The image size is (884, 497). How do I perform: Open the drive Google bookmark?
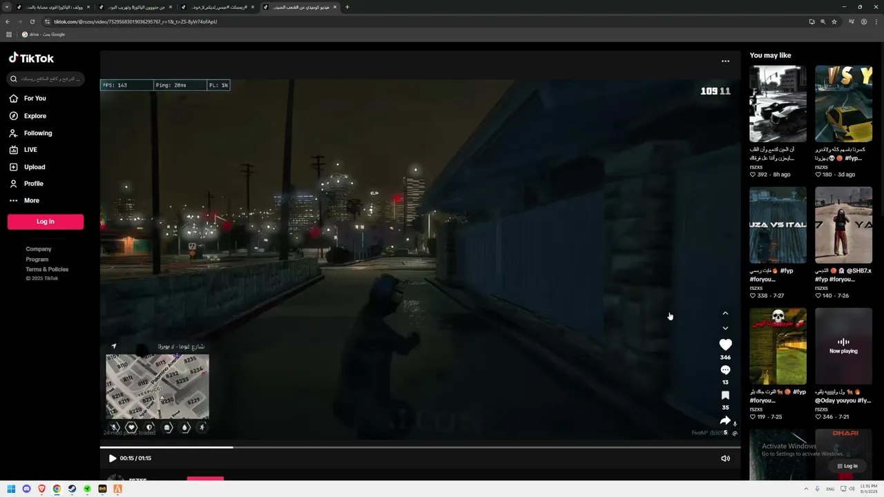point(44,35)
